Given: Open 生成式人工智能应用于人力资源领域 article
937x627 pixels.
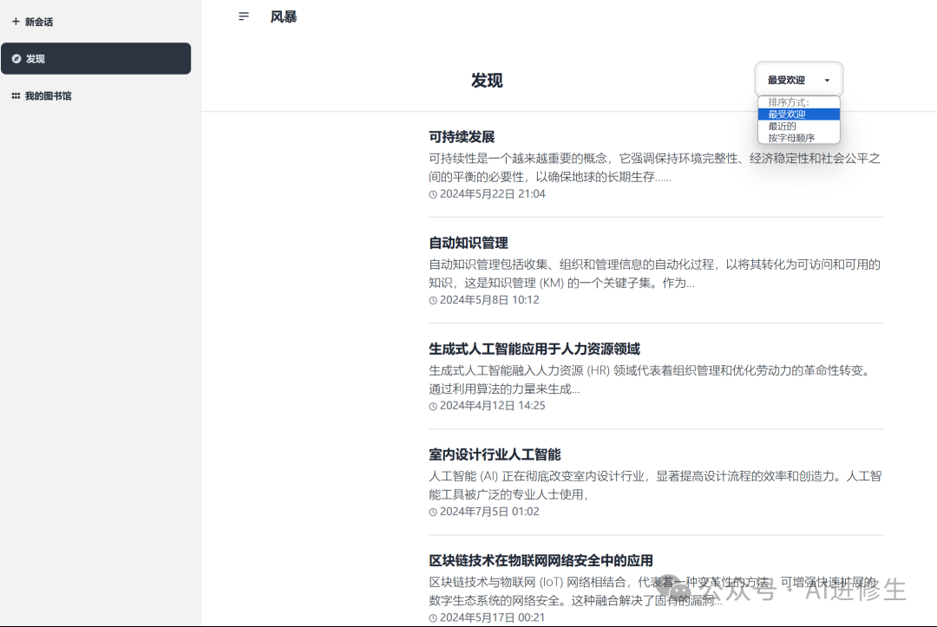Looking at the screenshot, I should click(534, 349).
